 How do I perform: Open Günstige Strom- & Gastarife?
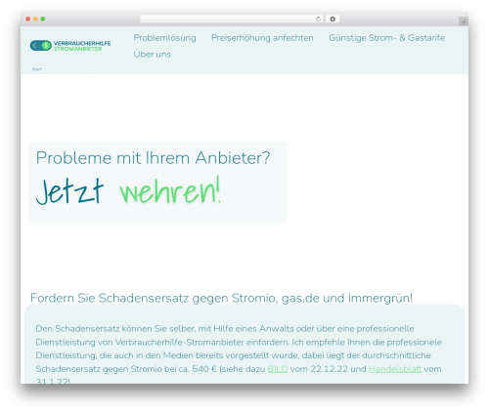tap(386, 38)
